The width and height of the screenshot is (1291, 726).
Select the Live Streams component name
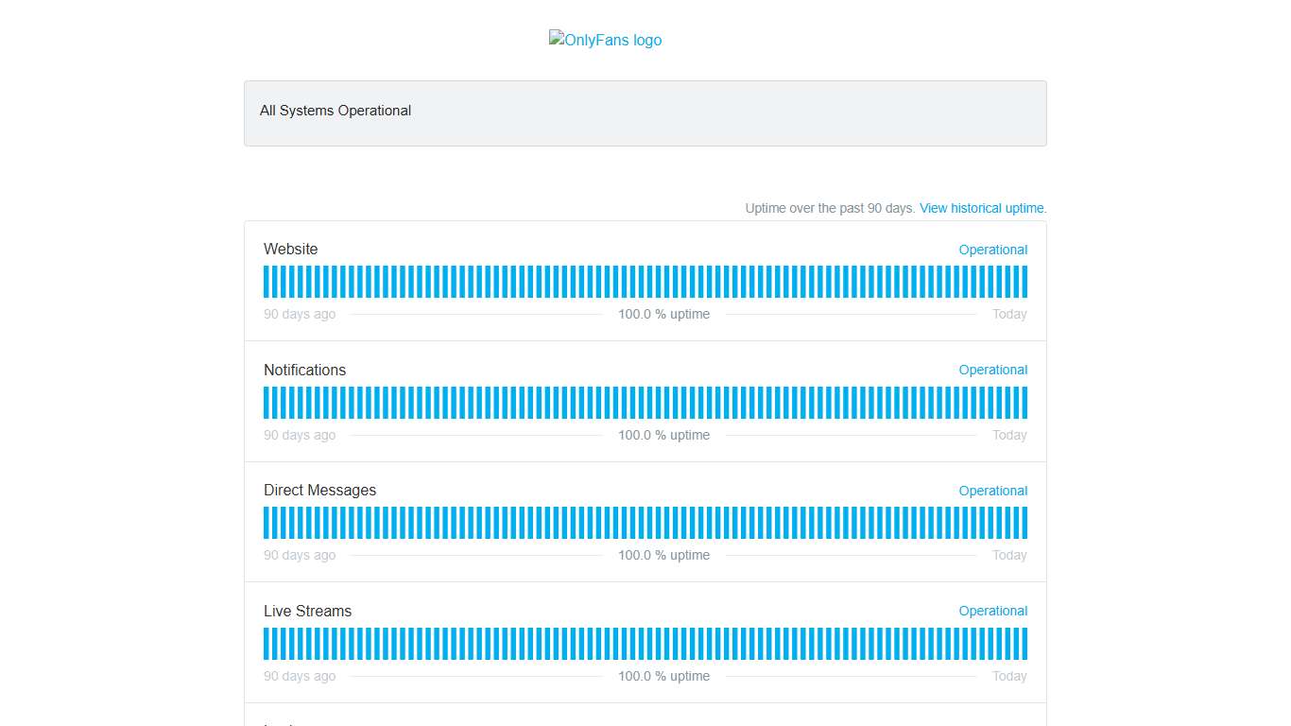(x=307, y=611)
